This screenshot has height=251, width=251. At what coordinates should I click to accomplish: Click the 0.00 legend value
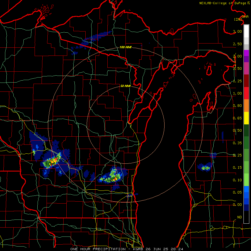(237, 205)
